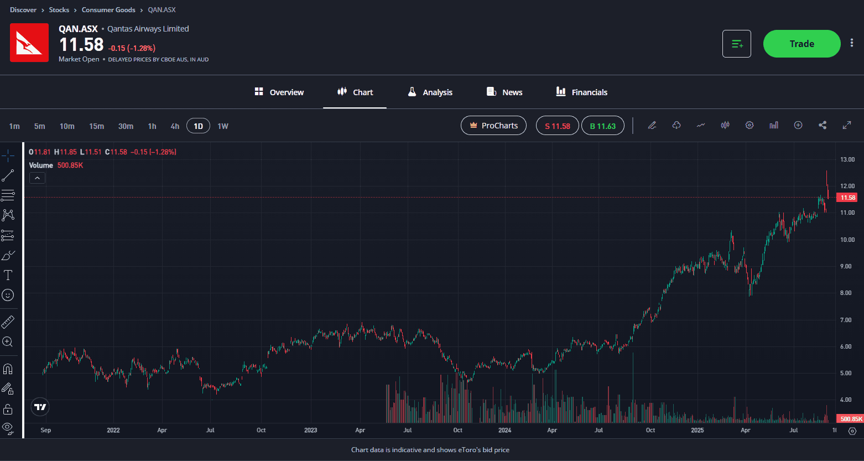
Task: Click the TradingView logo on chart
Action: point(40,407)
